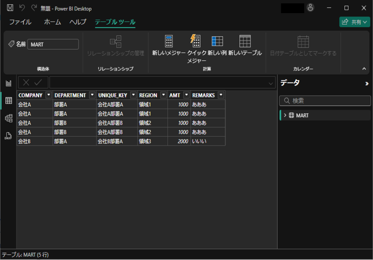Open COMPANY column filter dropdown
This screenshot has width=373, height=260.
[48, 95]
